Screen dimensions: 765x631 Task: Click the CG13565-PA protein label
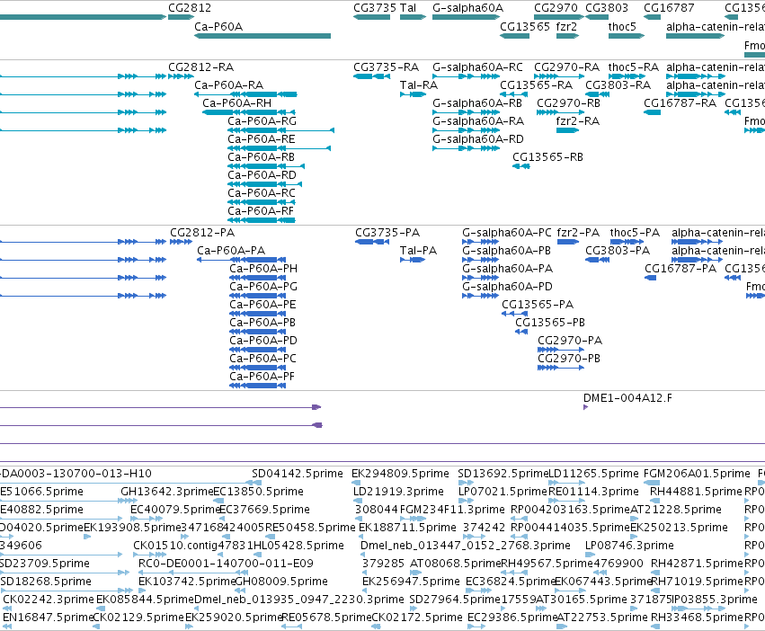coord(538,305)
